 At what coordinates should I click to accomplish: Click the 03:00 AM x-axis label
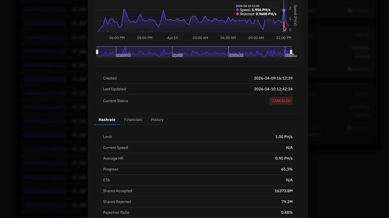point(200,38)
